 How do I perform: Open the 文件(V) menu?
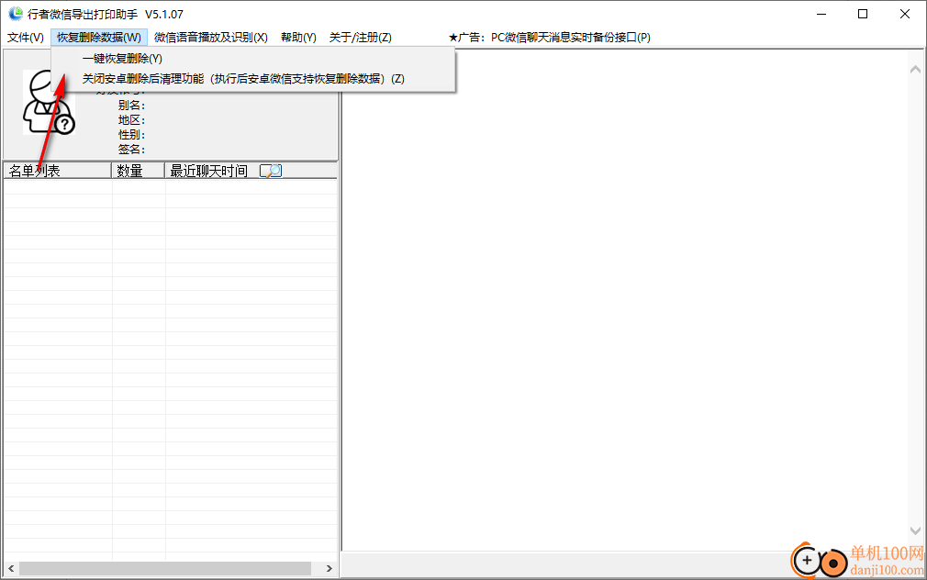(26, 38)
